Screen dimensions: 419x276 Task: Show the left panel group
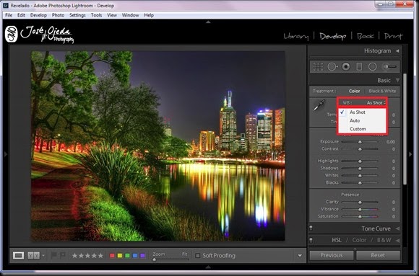(x=6, y=154)
